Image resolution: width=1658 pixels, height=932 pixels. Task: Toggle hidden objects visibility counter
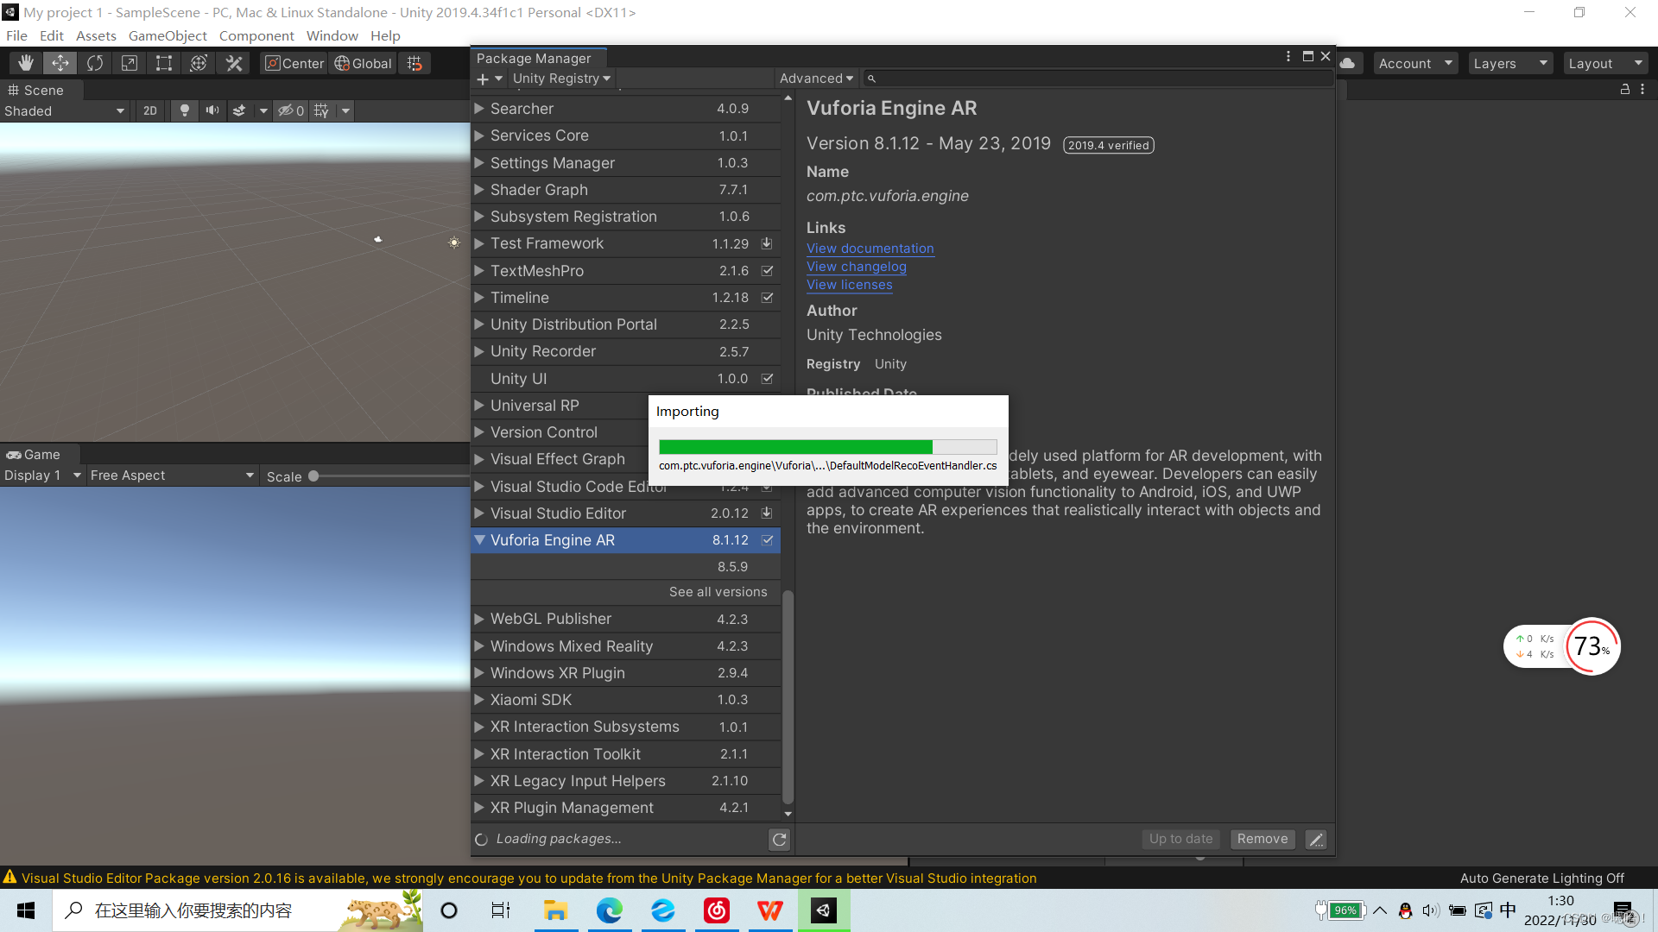[291, 110]
